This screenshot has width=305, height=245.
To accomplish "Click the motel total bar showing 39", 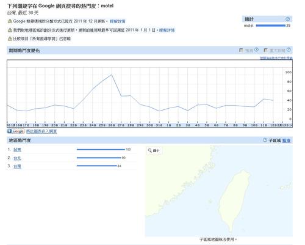I will [271, 26].
